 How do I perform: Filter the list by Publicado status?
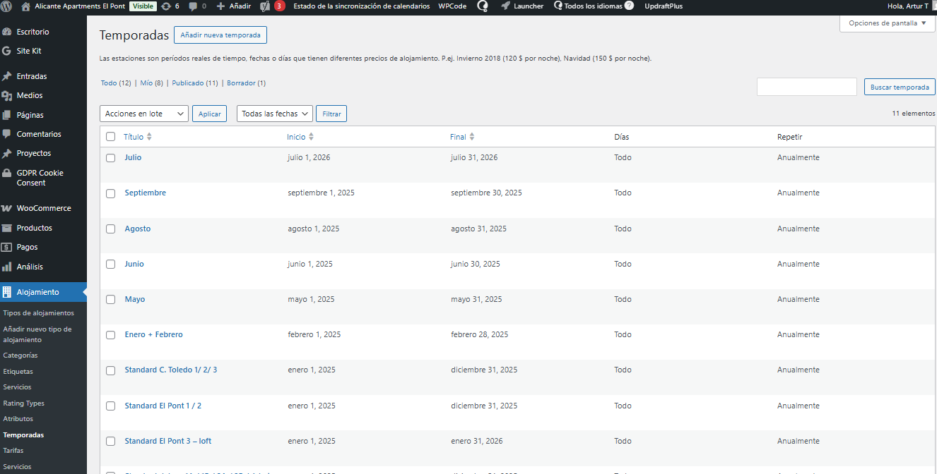[x=188, y=83]
